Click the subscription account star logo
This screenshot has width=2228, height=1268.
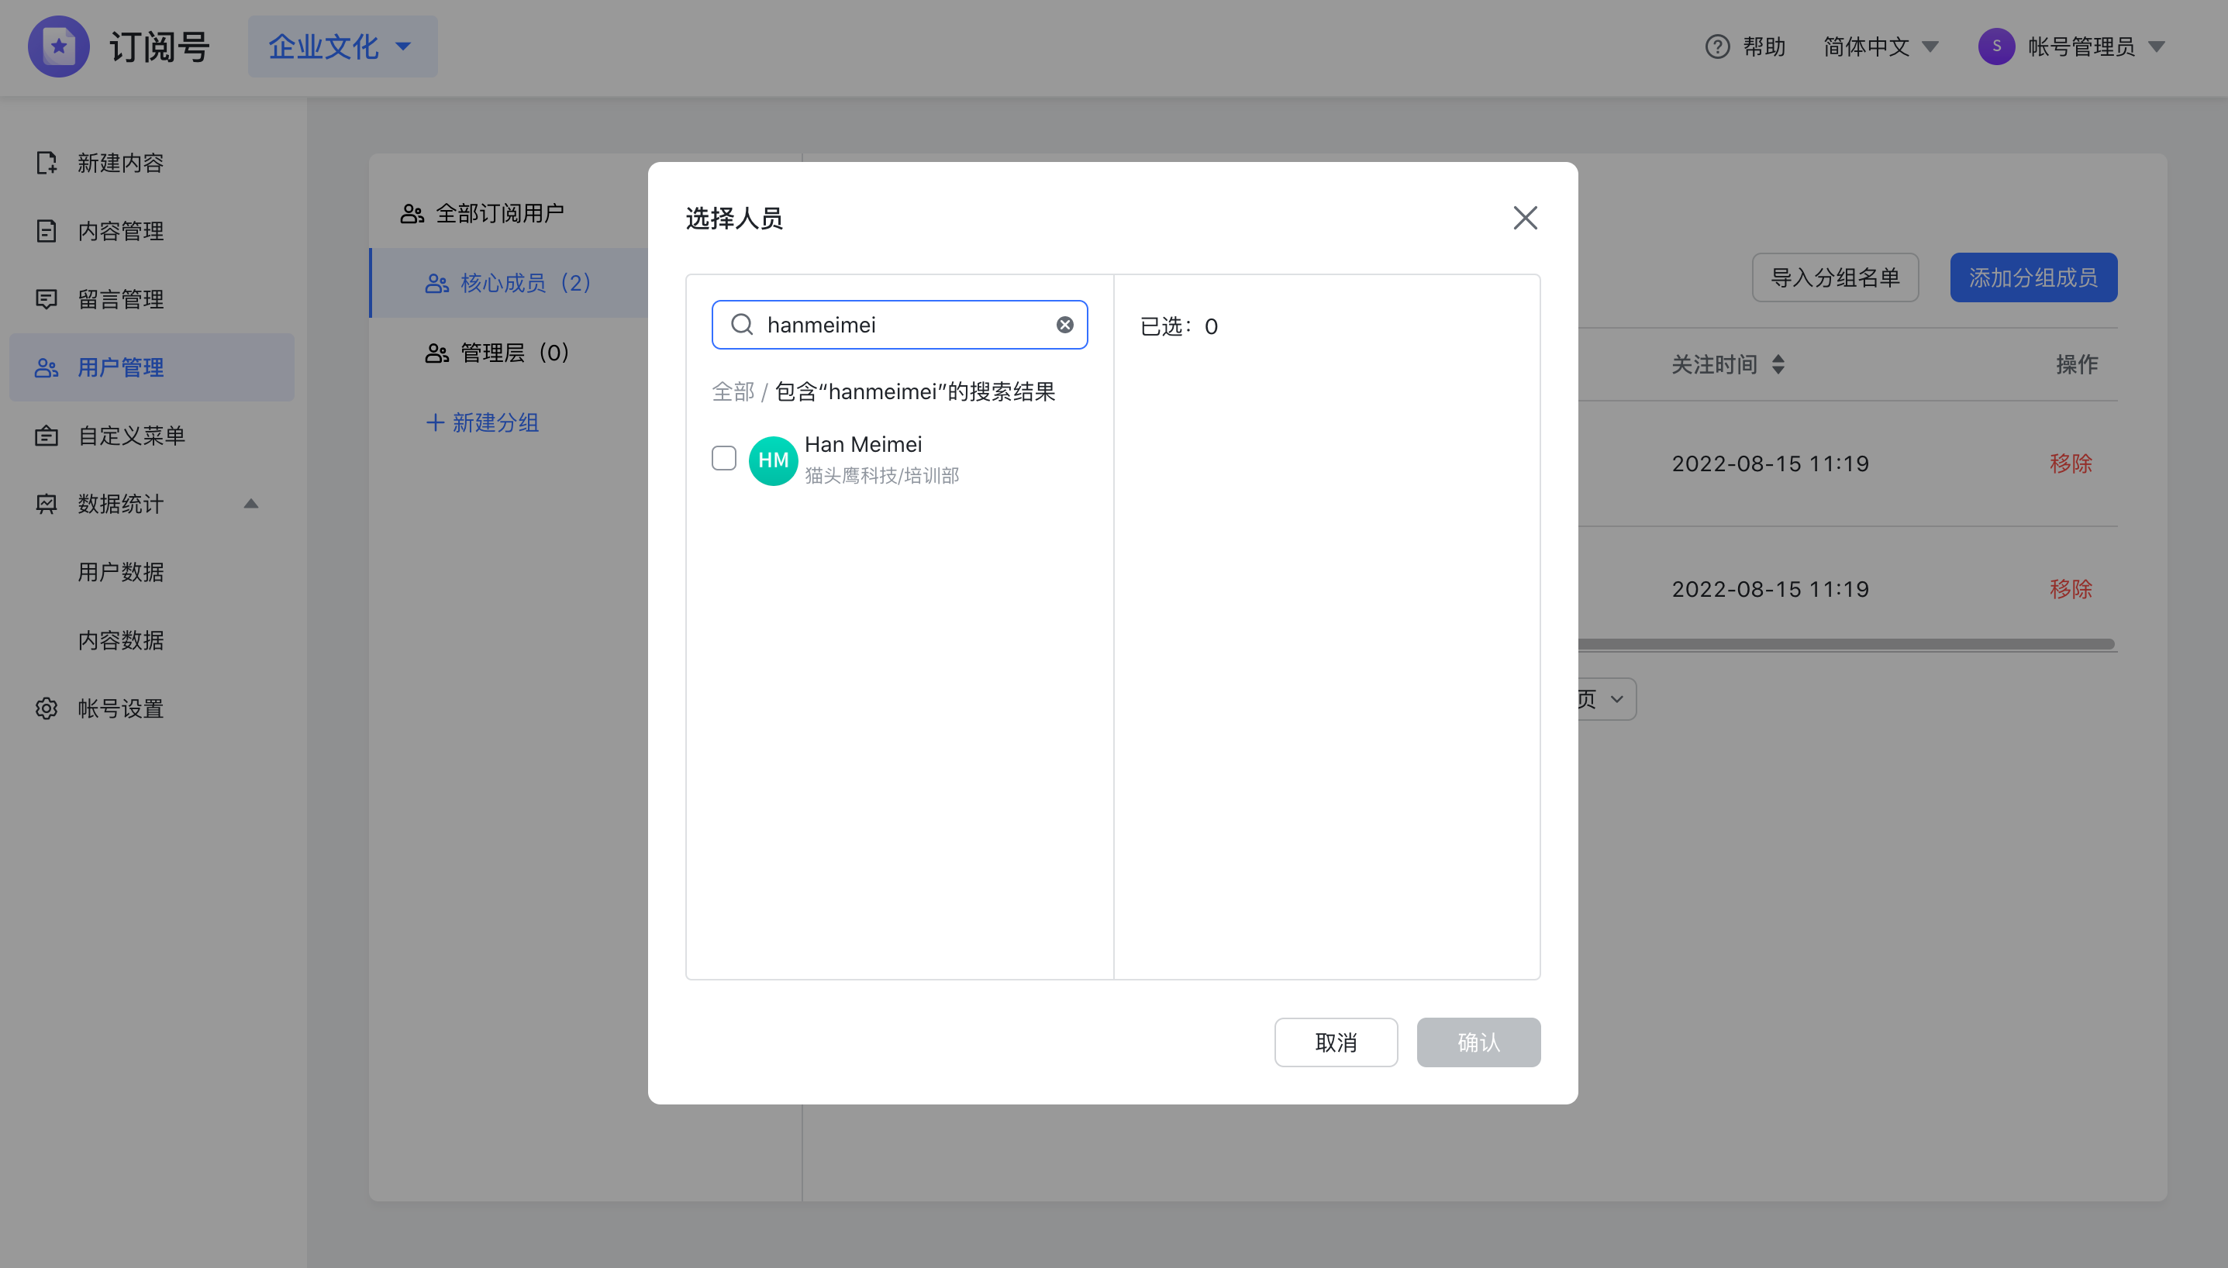[x=58, y=47]
